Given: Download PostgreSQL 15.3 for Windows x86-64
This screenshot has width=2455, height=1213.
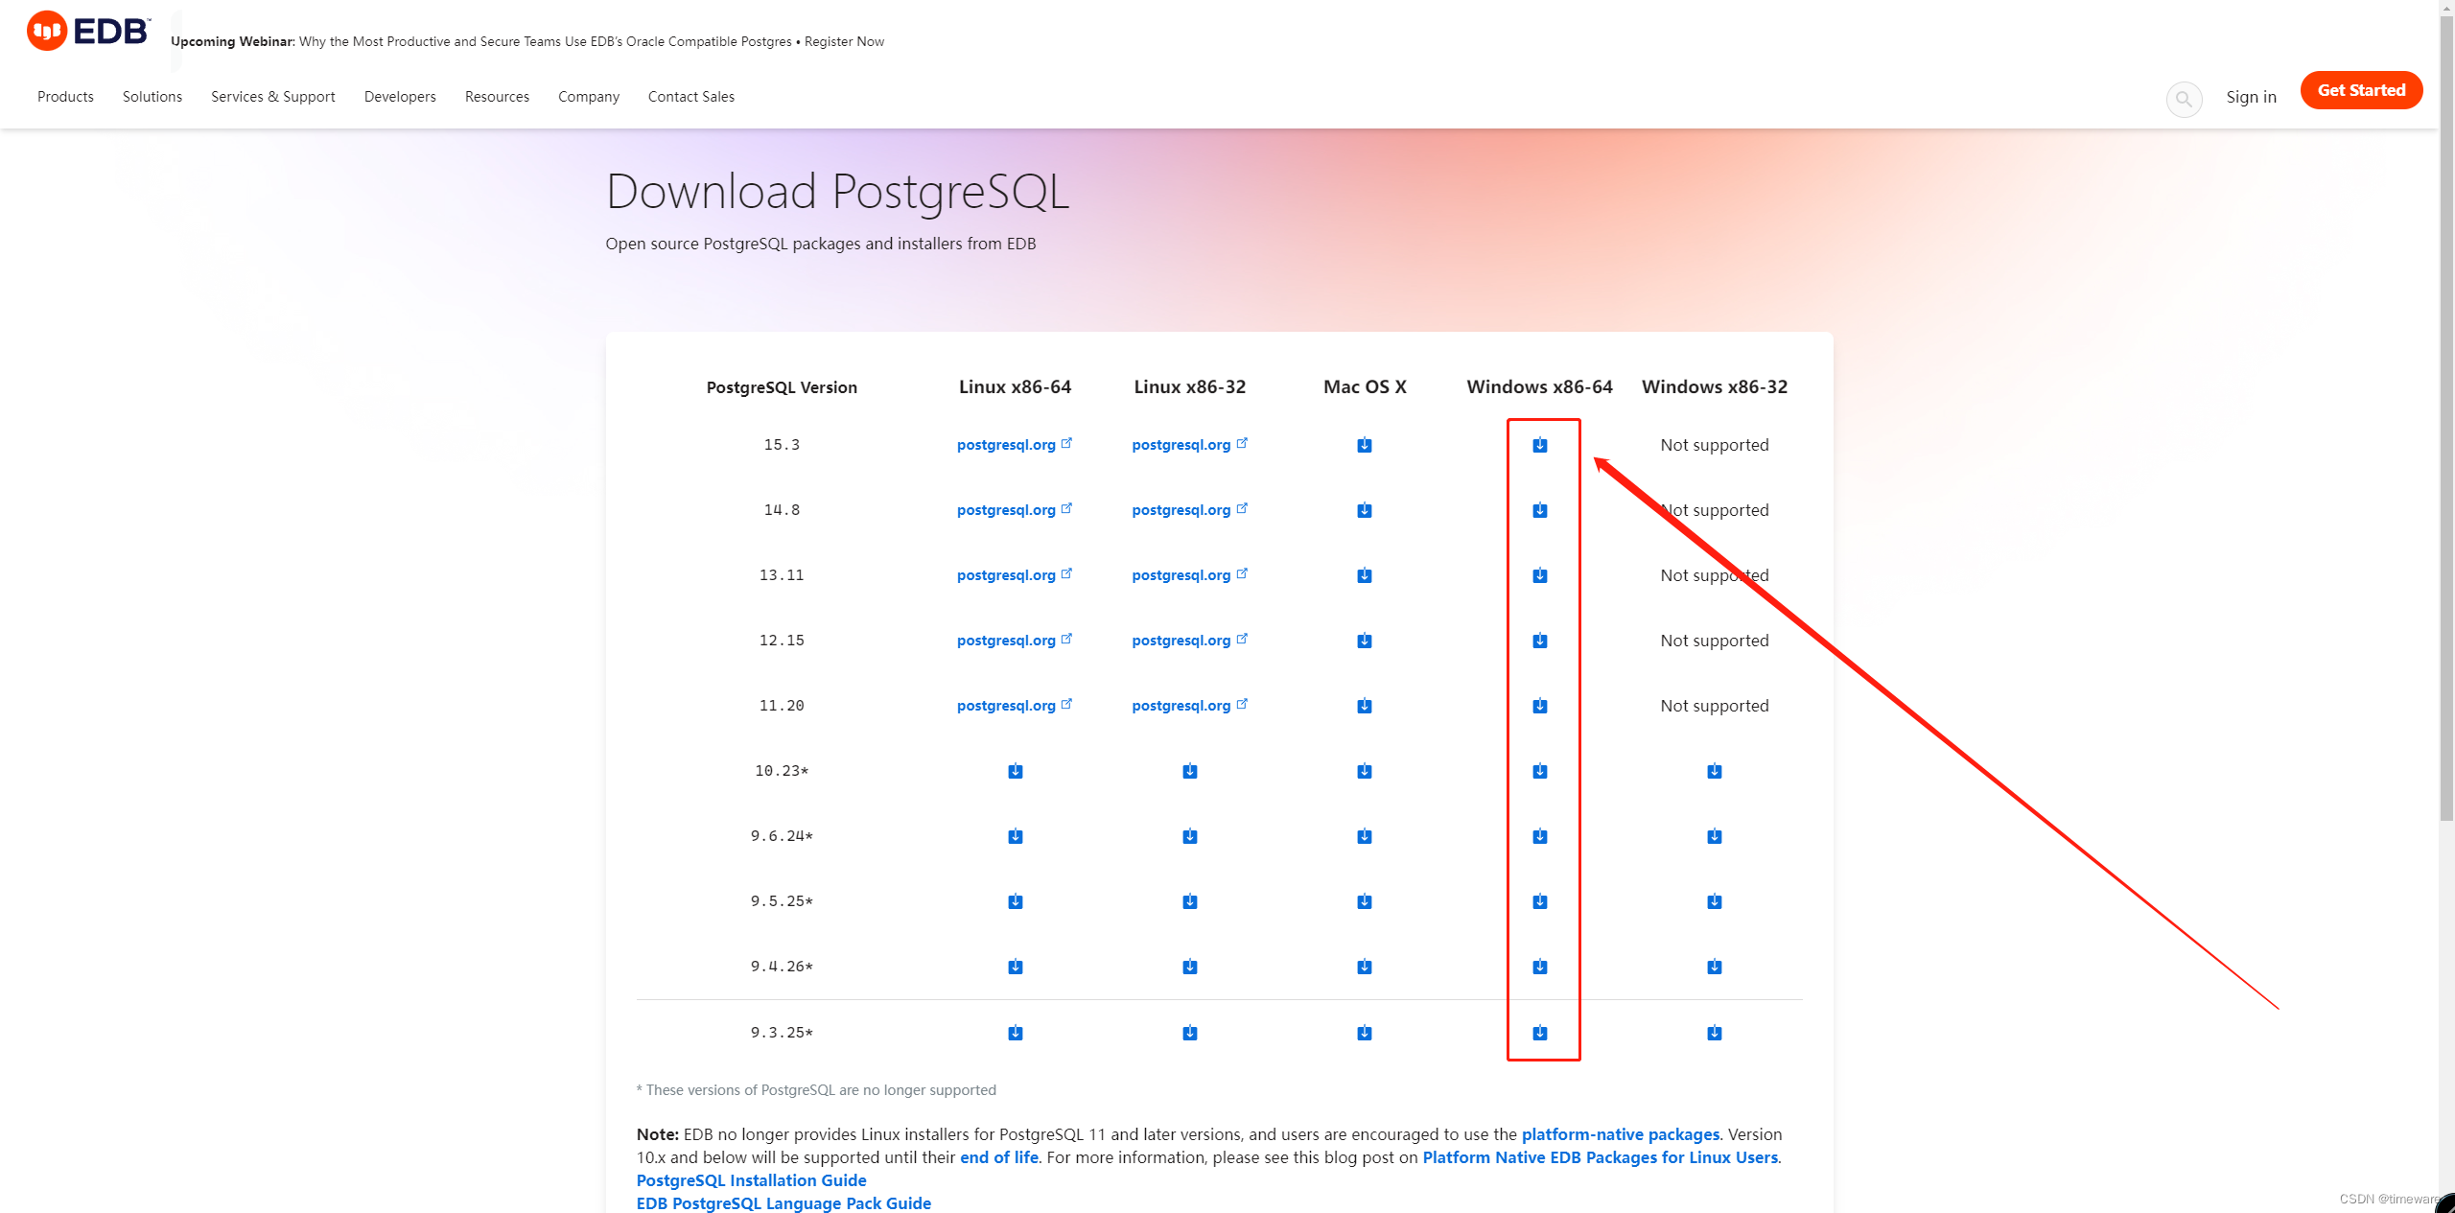Looking at the screenshot, I should [x=1539, y=445].
